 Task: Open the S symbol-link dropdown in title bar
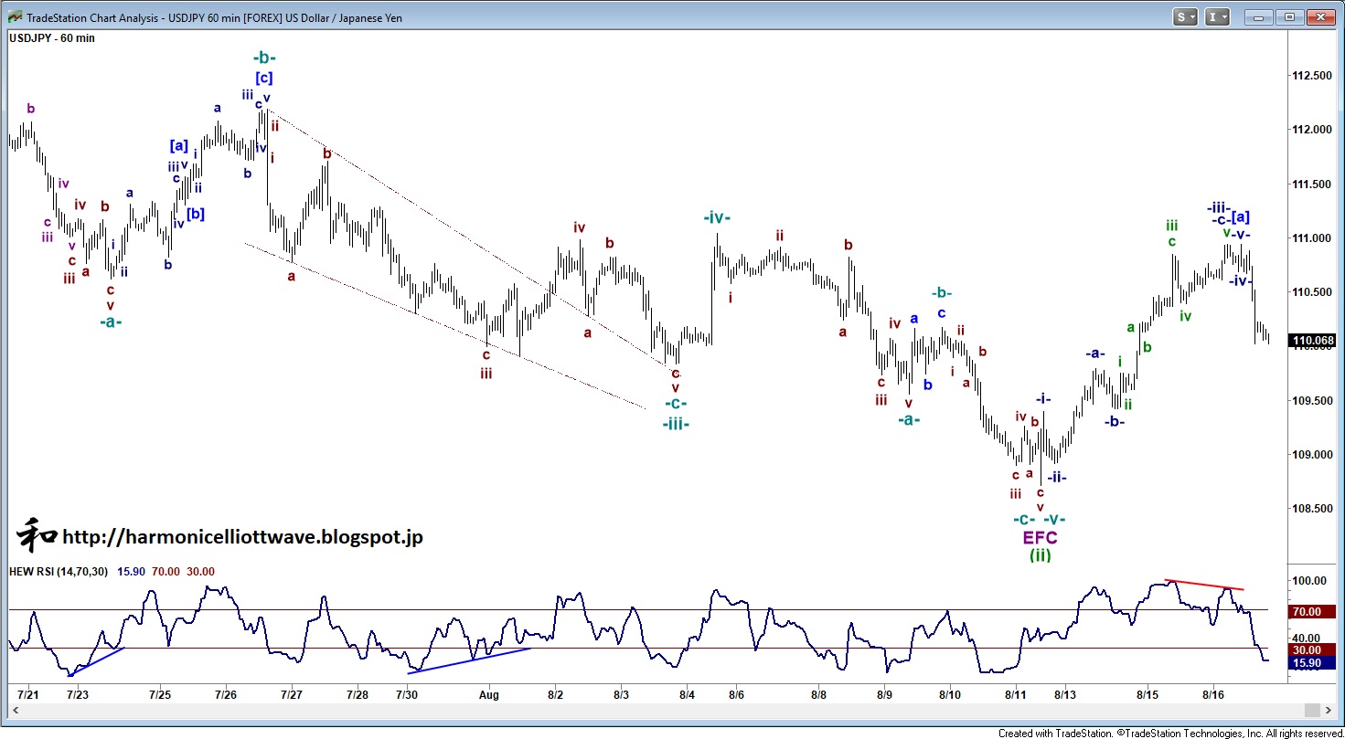coord(1186,16)
